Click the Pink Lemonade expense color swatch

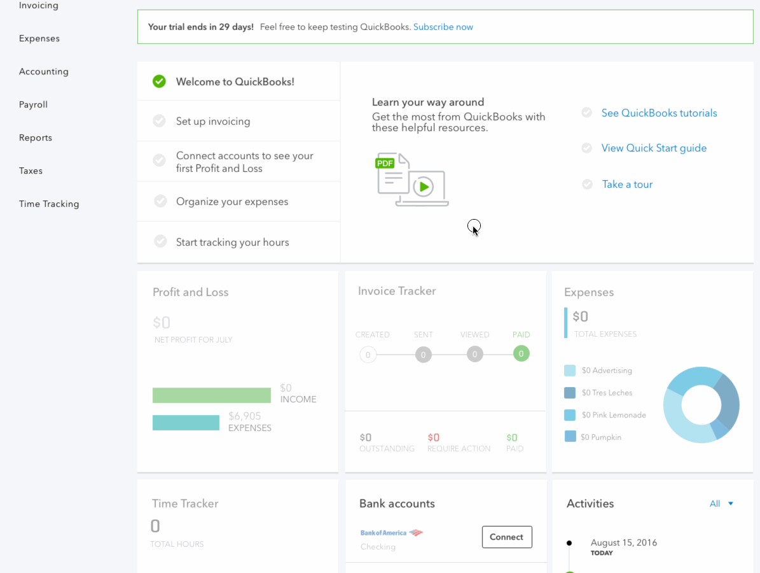tap(570, 415)
